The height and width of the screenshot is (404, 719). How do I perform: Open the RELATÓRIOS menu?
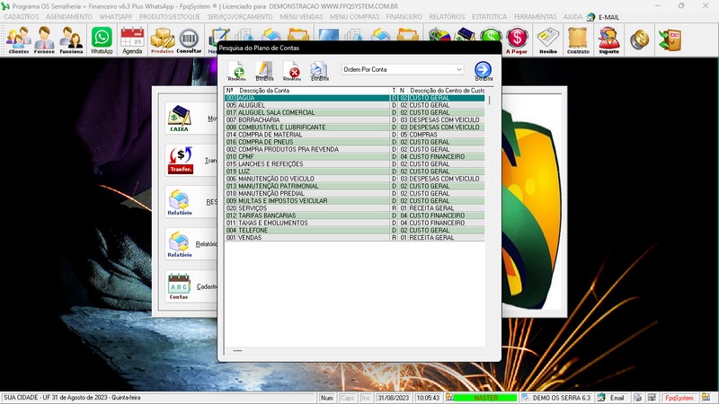[447, 17]
